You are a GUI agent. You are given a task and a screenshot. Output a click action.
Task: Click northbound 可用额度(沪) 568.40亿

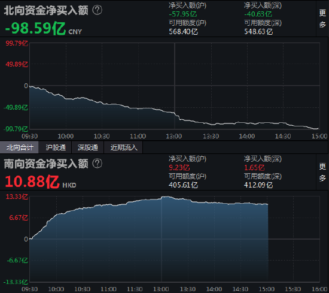[183, 32]
